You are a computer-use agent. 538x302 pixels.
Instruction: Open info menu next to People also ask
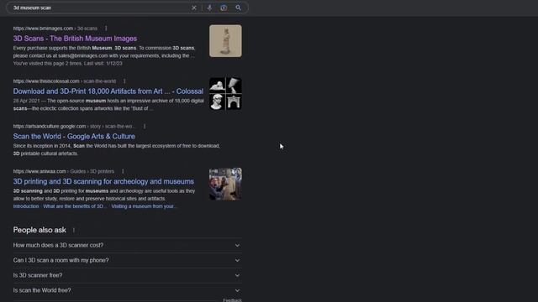[74, 230]
